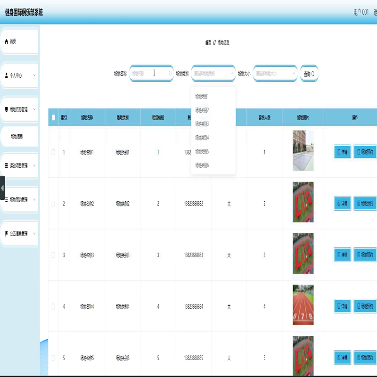Open 详情 for row 场地名称2
The height and width of the screenshot is (377, 377).
coord(343,204)
